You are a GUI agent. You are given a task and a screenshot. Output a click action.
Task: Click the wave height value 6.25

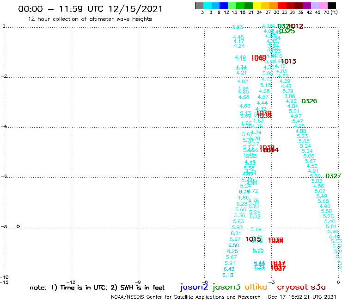click(232, 251)
